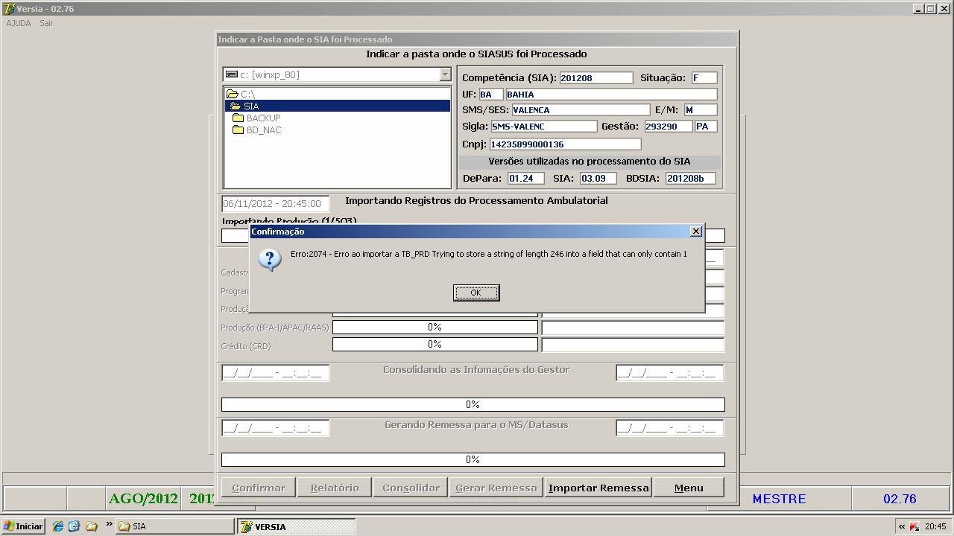This screenshot has width=954, height=536.
Task: Click the question mark icon in dialog
Action: pyautogui.click(x=269, y=259)
